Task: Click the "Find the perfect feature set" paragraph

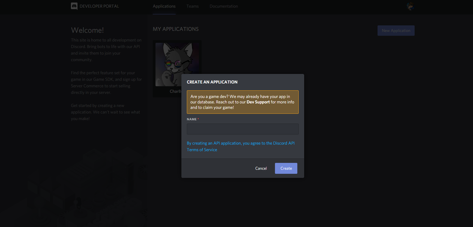Action: coord(106,83)
